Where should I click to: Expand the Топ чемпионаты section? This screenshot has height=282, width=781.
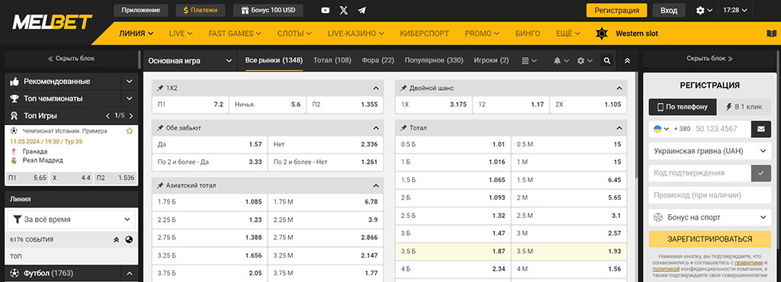(x=130, y=98)
